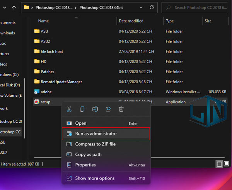The width and height of the screenshot is (232, 190).
Task: Click Show more options entry
Action: 95,178
